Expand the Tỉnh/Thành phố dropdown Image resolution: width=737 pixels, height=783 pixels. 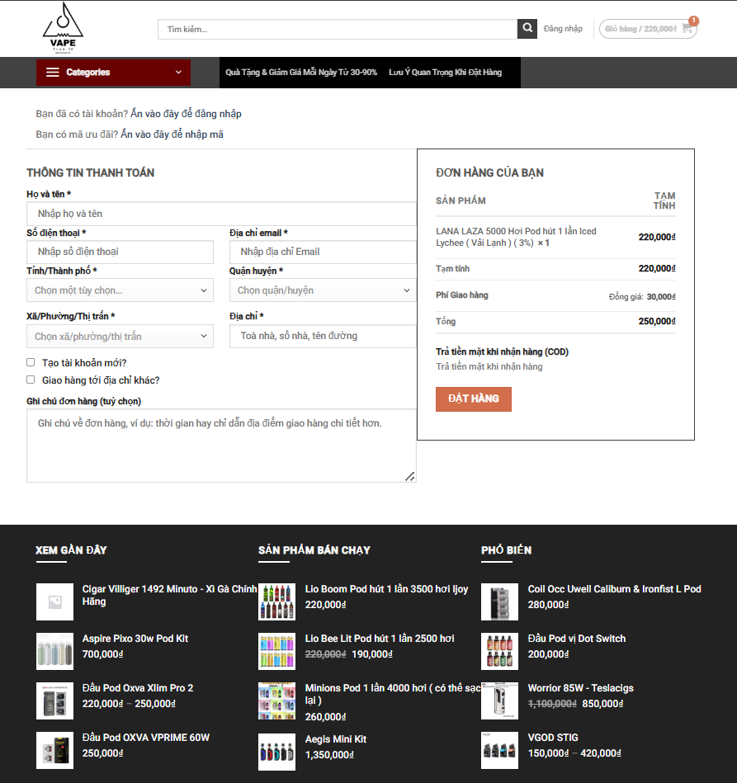(120, 290)
